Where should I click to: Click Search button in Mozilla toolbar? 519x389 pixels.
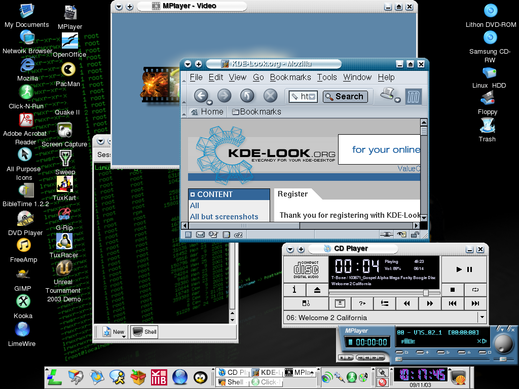[x=345, y=96]
